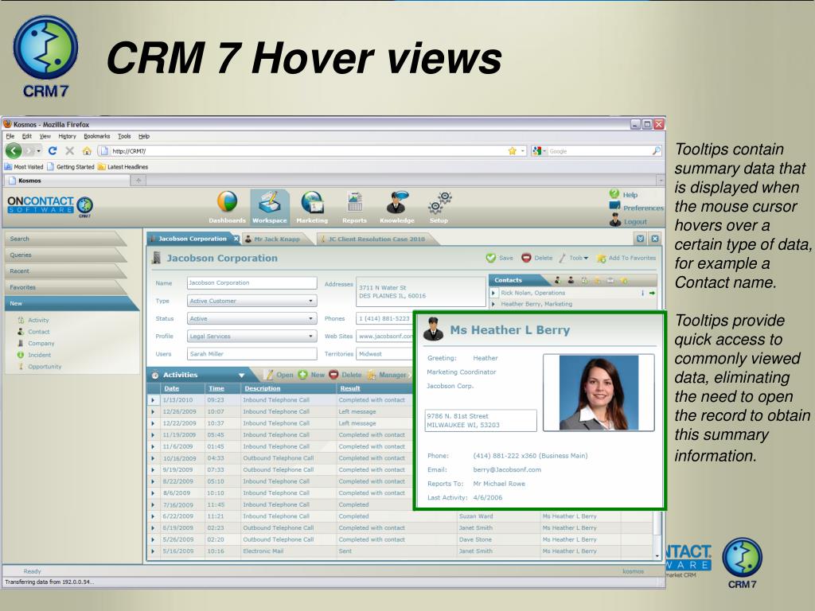815x611 pixels.
Task: Click the tab panel dropdown chevron button
Action: pyautogui.click(x=641, y=239)
